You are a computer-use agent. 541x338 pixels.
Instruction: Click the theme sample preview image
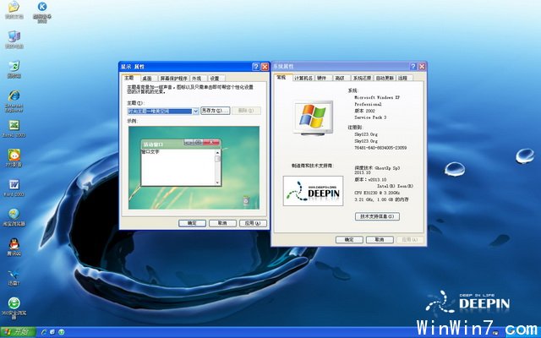(x=194, y=167)
